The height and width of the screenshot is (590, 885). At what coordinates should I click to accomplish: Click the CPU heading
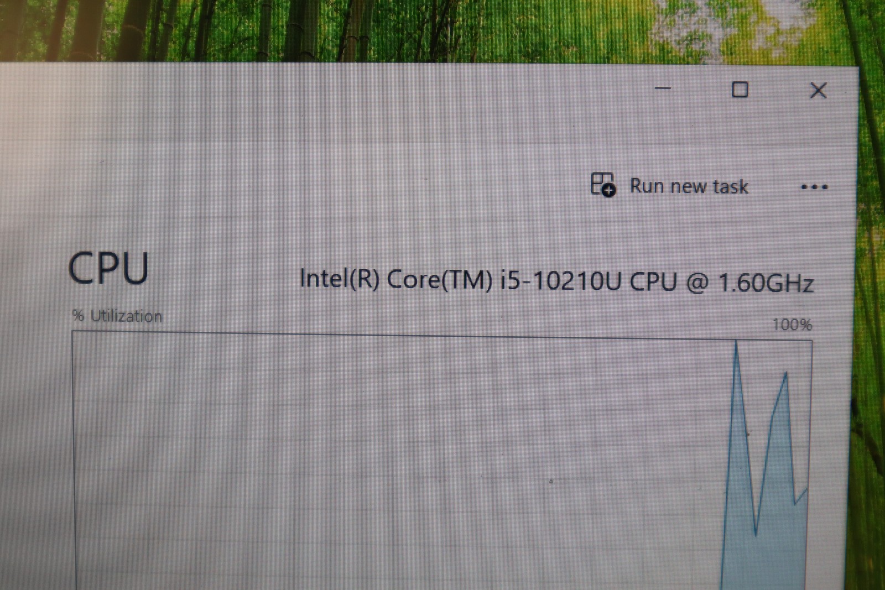108,268
